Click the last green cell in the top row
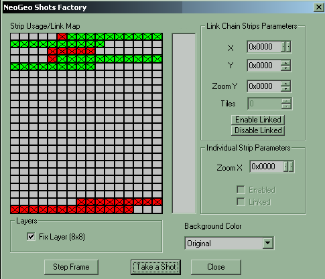The image size is (325, 279). pyautogui.click(x=157, y=37)
